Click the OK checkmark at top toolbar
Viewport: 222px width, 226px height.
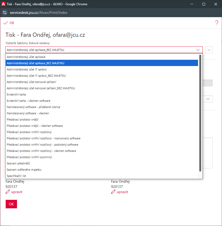pyautogui.click(x=9, y=23)
